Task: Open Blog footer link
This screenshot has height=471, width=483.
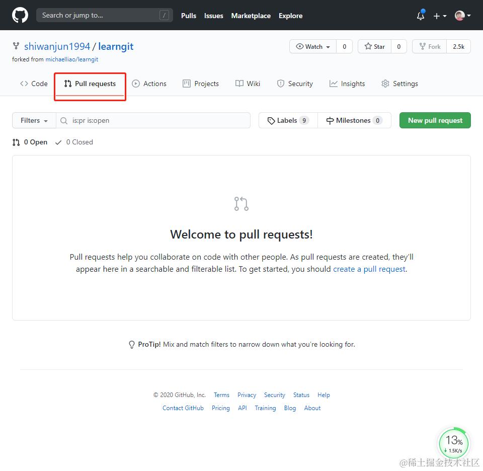Action: pos(290,408)
